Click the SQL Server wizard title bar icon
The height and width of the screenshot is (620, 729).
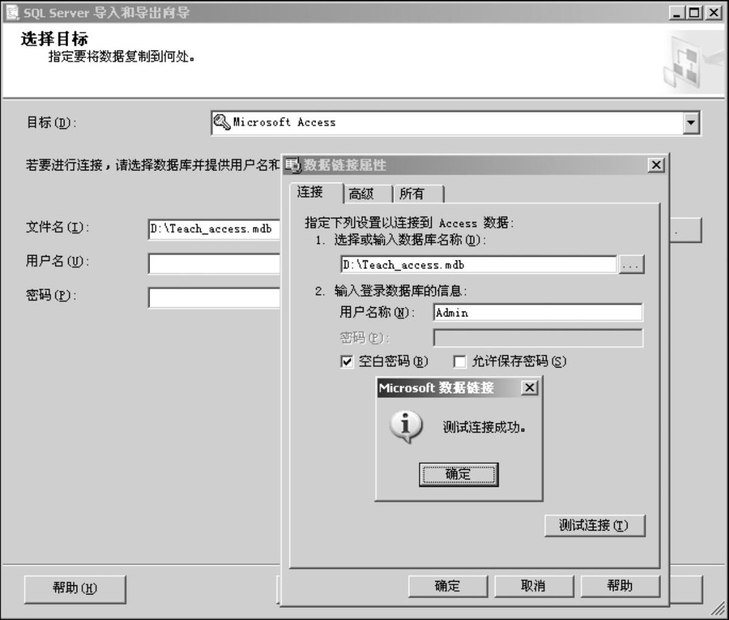tap(12, 13)
